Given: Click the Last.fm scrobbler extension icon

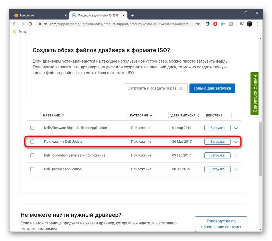Looking at the screenshot, I should (231, 24).
